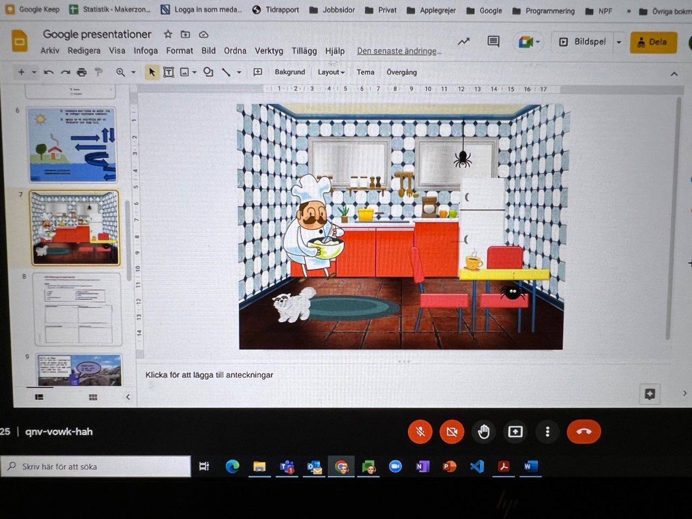The image size is (692, 519).
Task: Click the Dela share button
Action: pyautogui.click(x=653, y=42)
